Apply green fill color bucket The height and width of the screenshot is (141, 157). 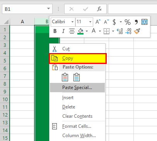click(80, 31)
